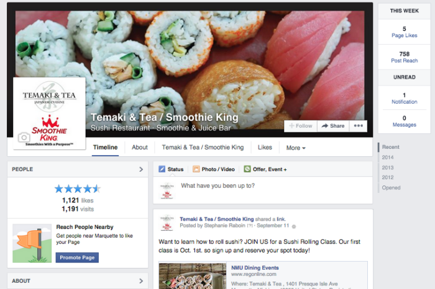The height and width of the screenshot is (289, 435).
Task: View the 758 Post Reach link
Action: (x=404, y=57)
